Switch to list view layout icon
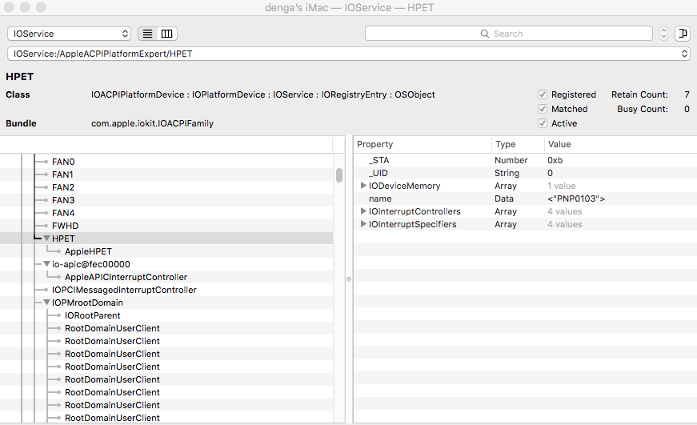 tap(147, 34)
